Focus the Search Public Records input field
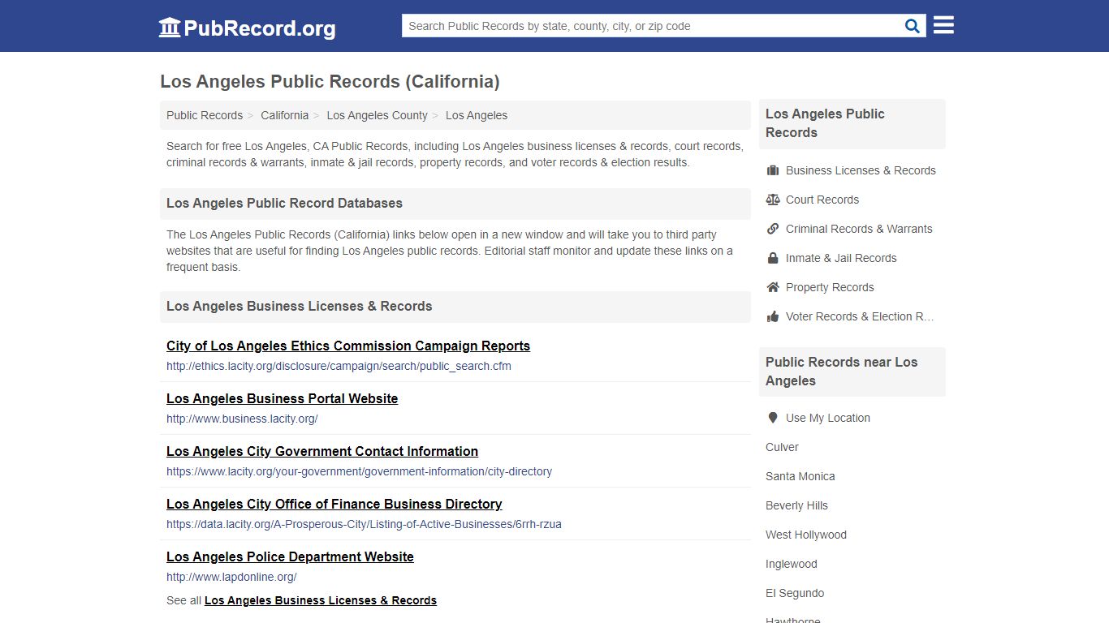 (x=652, y=26)
